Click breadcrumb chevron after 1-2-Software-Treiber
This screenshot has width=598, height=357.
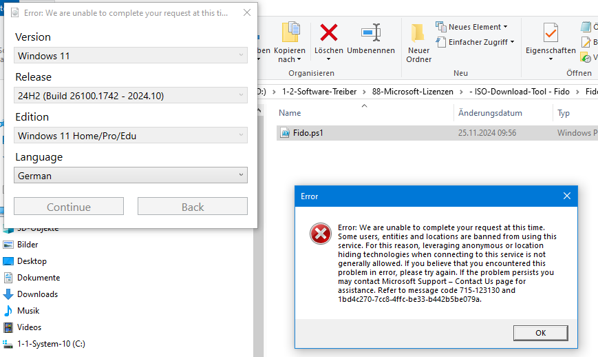[364, 92]
